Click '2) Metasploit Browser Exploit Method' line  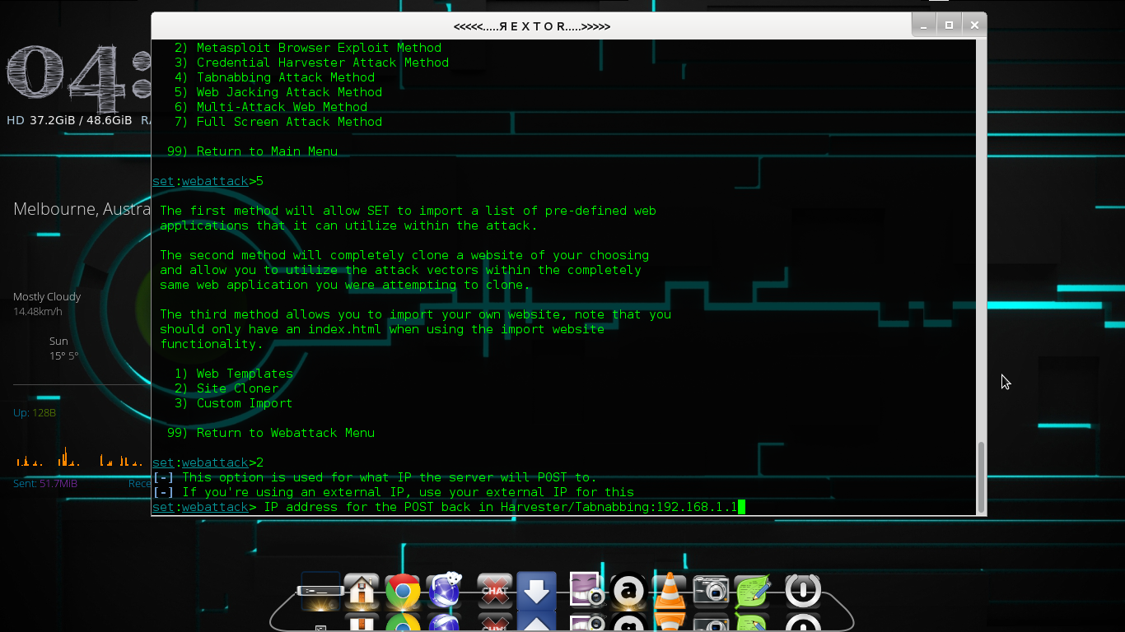308,48
